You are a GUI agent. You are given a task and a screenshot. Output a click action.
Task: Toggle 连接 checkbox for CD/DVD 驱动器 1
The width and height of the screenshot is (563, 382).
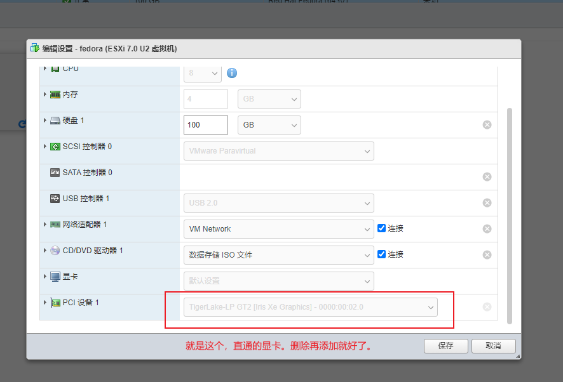coord(382,254)
